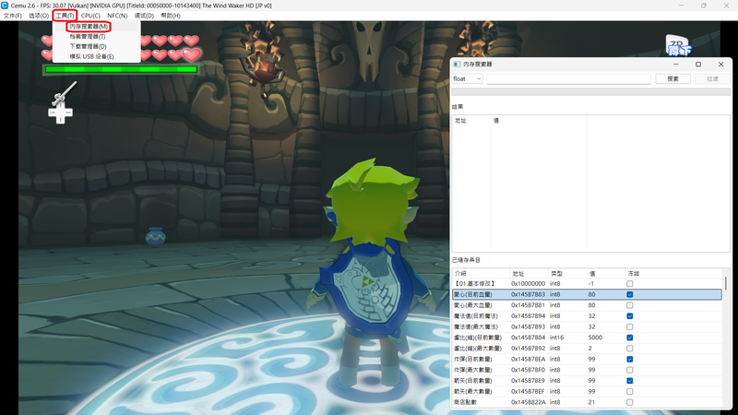
Task: Check freeze for address 0x145B7B93
Action: coord(630,327)
